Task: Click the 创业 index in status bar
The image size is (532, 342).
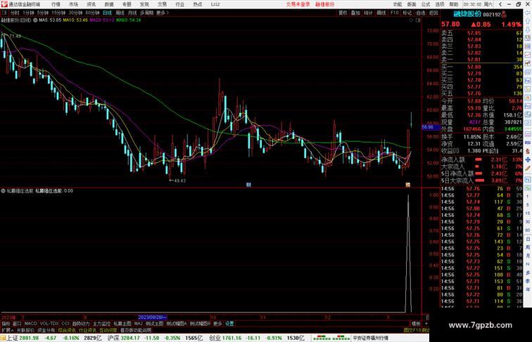Action: tap(215, 338)
